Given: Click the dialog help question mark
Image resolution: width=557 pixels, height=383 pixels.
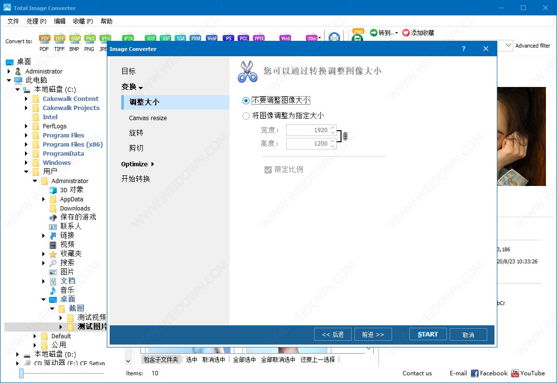Looking at the screenshot, I should 464,49.
